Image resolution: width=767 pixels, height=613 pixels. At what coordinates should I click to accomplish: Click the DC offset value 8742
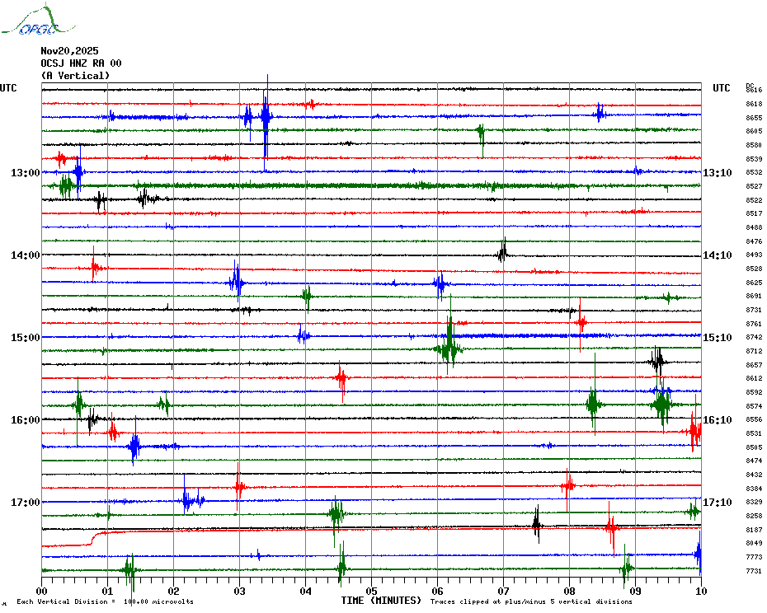click(754, 337)
